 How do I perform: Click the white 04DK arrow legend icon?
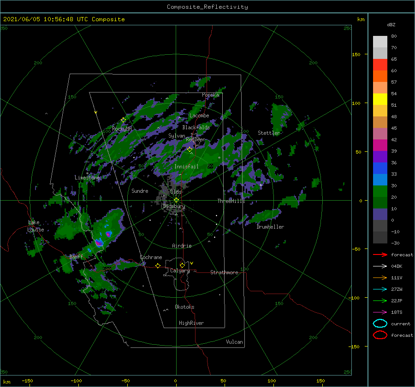[380, 266]
